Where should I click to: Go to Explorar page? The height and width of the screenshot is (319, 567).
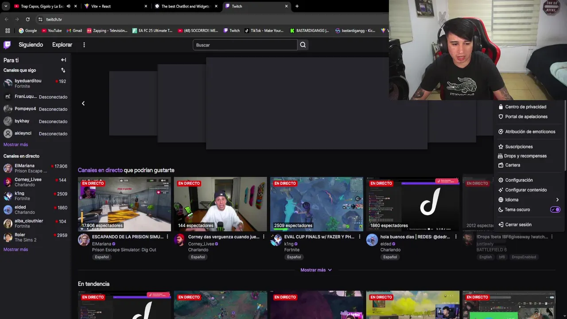[62, 45]
